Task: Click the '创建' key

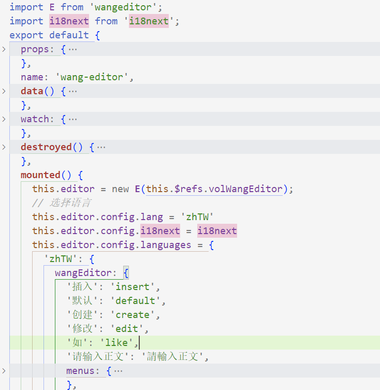Action: [x=82, y=315]
